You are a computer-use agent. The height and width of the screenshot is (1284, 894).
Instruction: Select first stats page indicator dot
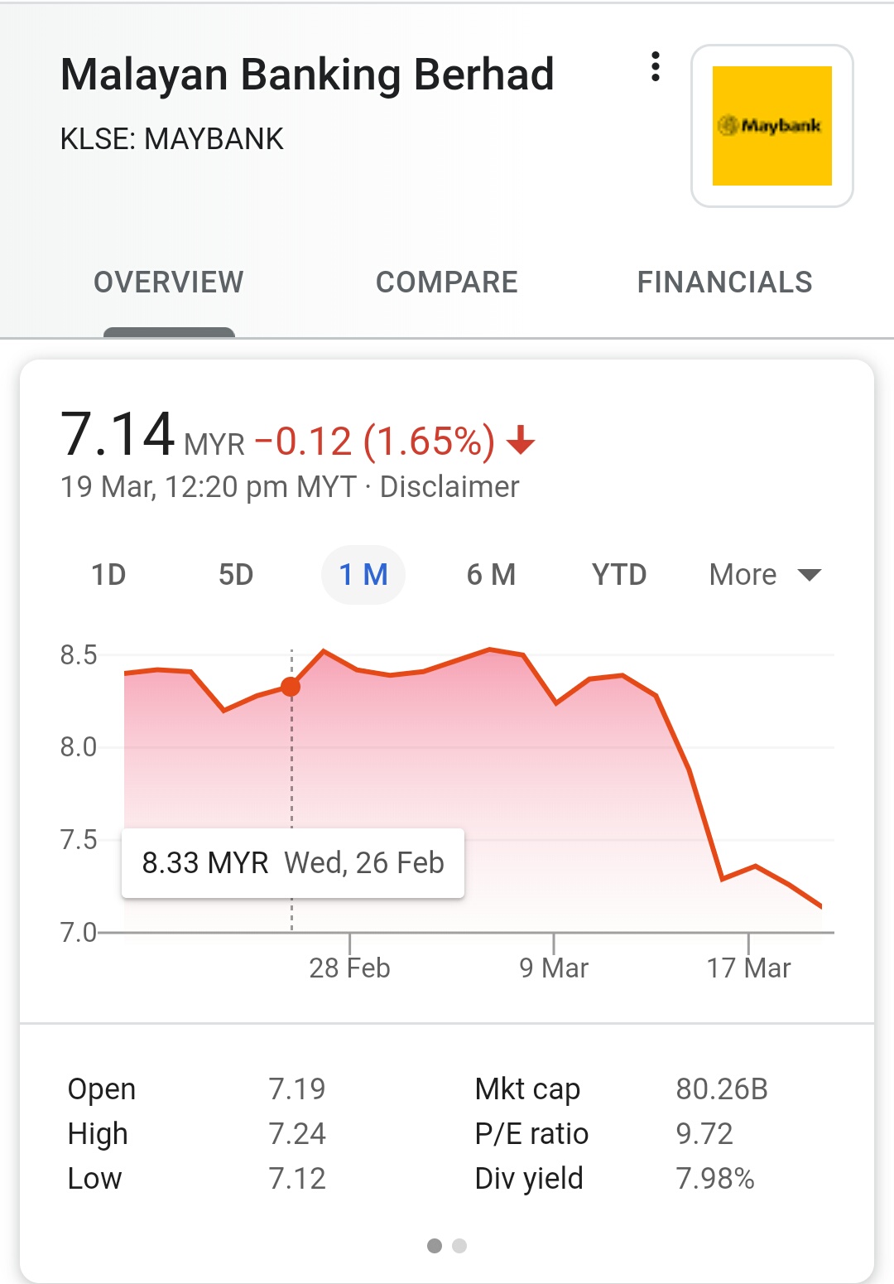[435, 1246]
